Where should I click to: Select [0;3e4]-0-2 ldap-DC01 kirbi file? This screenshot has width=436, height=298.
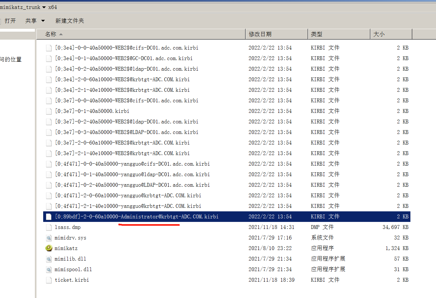coord(126,69)
